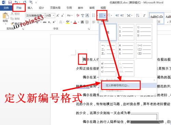The width and height of the screenshot is (171, 125).
Task: Increase the paragraph indent
Action: (122, 15)
